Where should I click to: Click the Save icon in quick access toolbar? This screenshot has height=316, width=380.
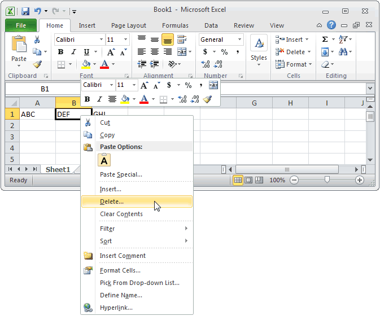point(25,11)
